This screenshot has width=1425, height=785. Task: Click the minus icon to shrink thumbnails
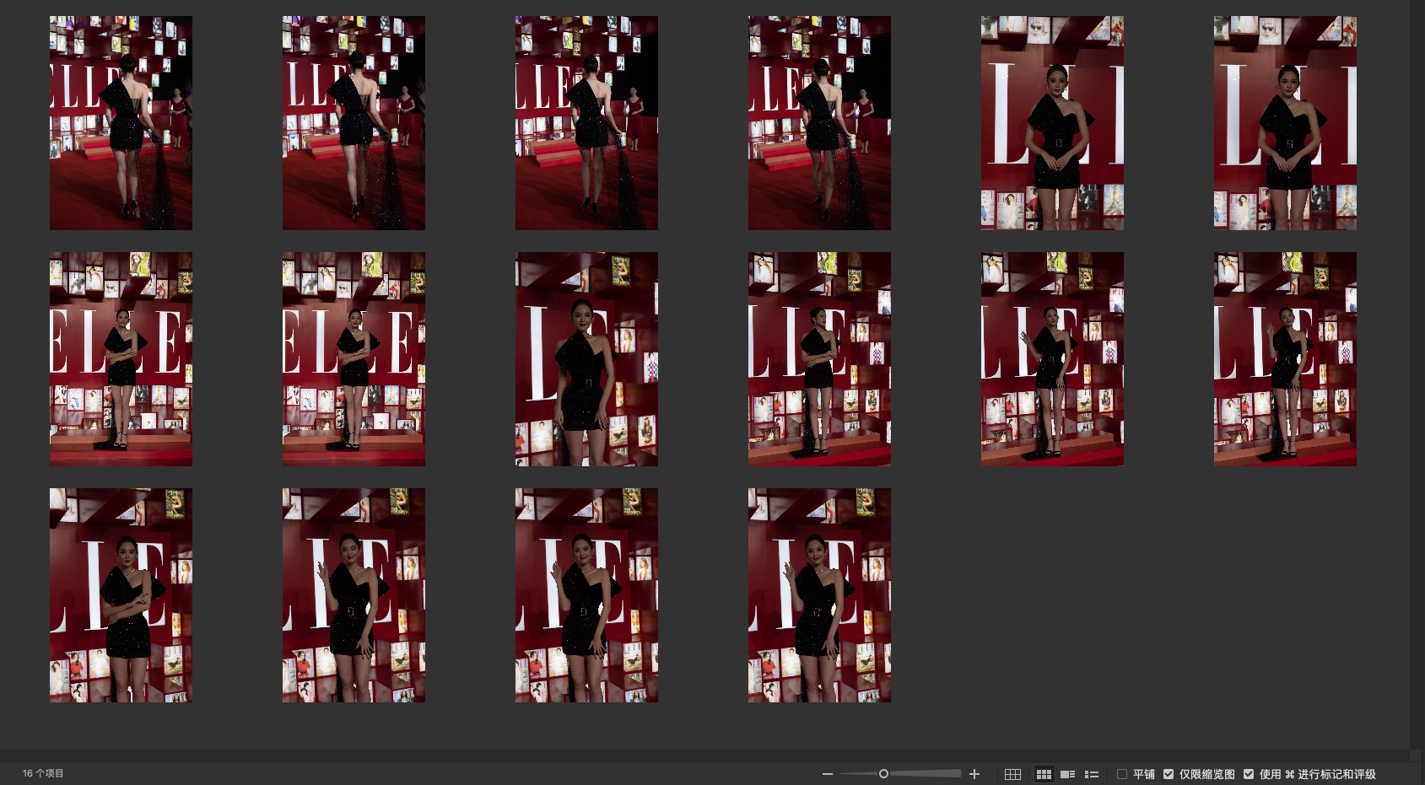828,774
